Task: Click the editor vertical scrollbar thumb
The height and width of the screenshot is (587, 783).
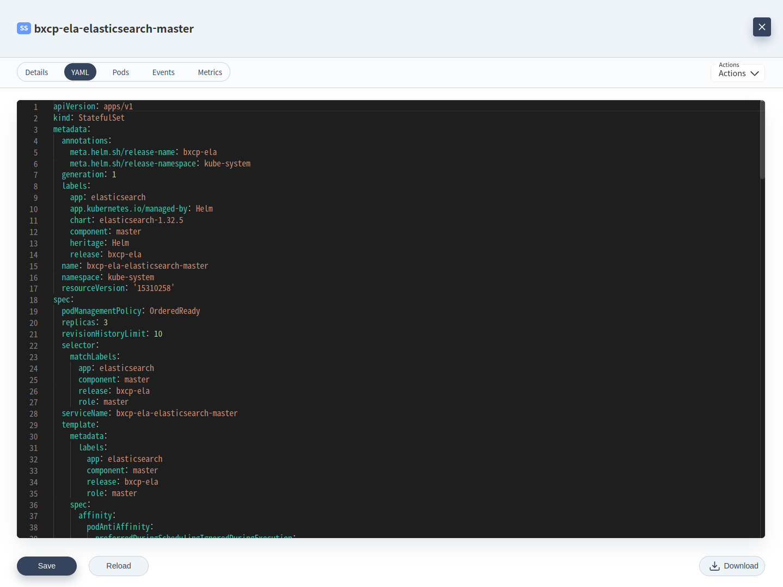Action: click(x=762, y=140)
